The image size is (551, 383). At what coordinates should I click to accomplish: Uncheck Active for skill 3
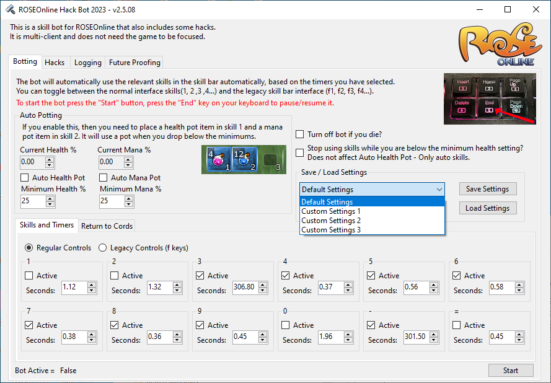(200, 276)
